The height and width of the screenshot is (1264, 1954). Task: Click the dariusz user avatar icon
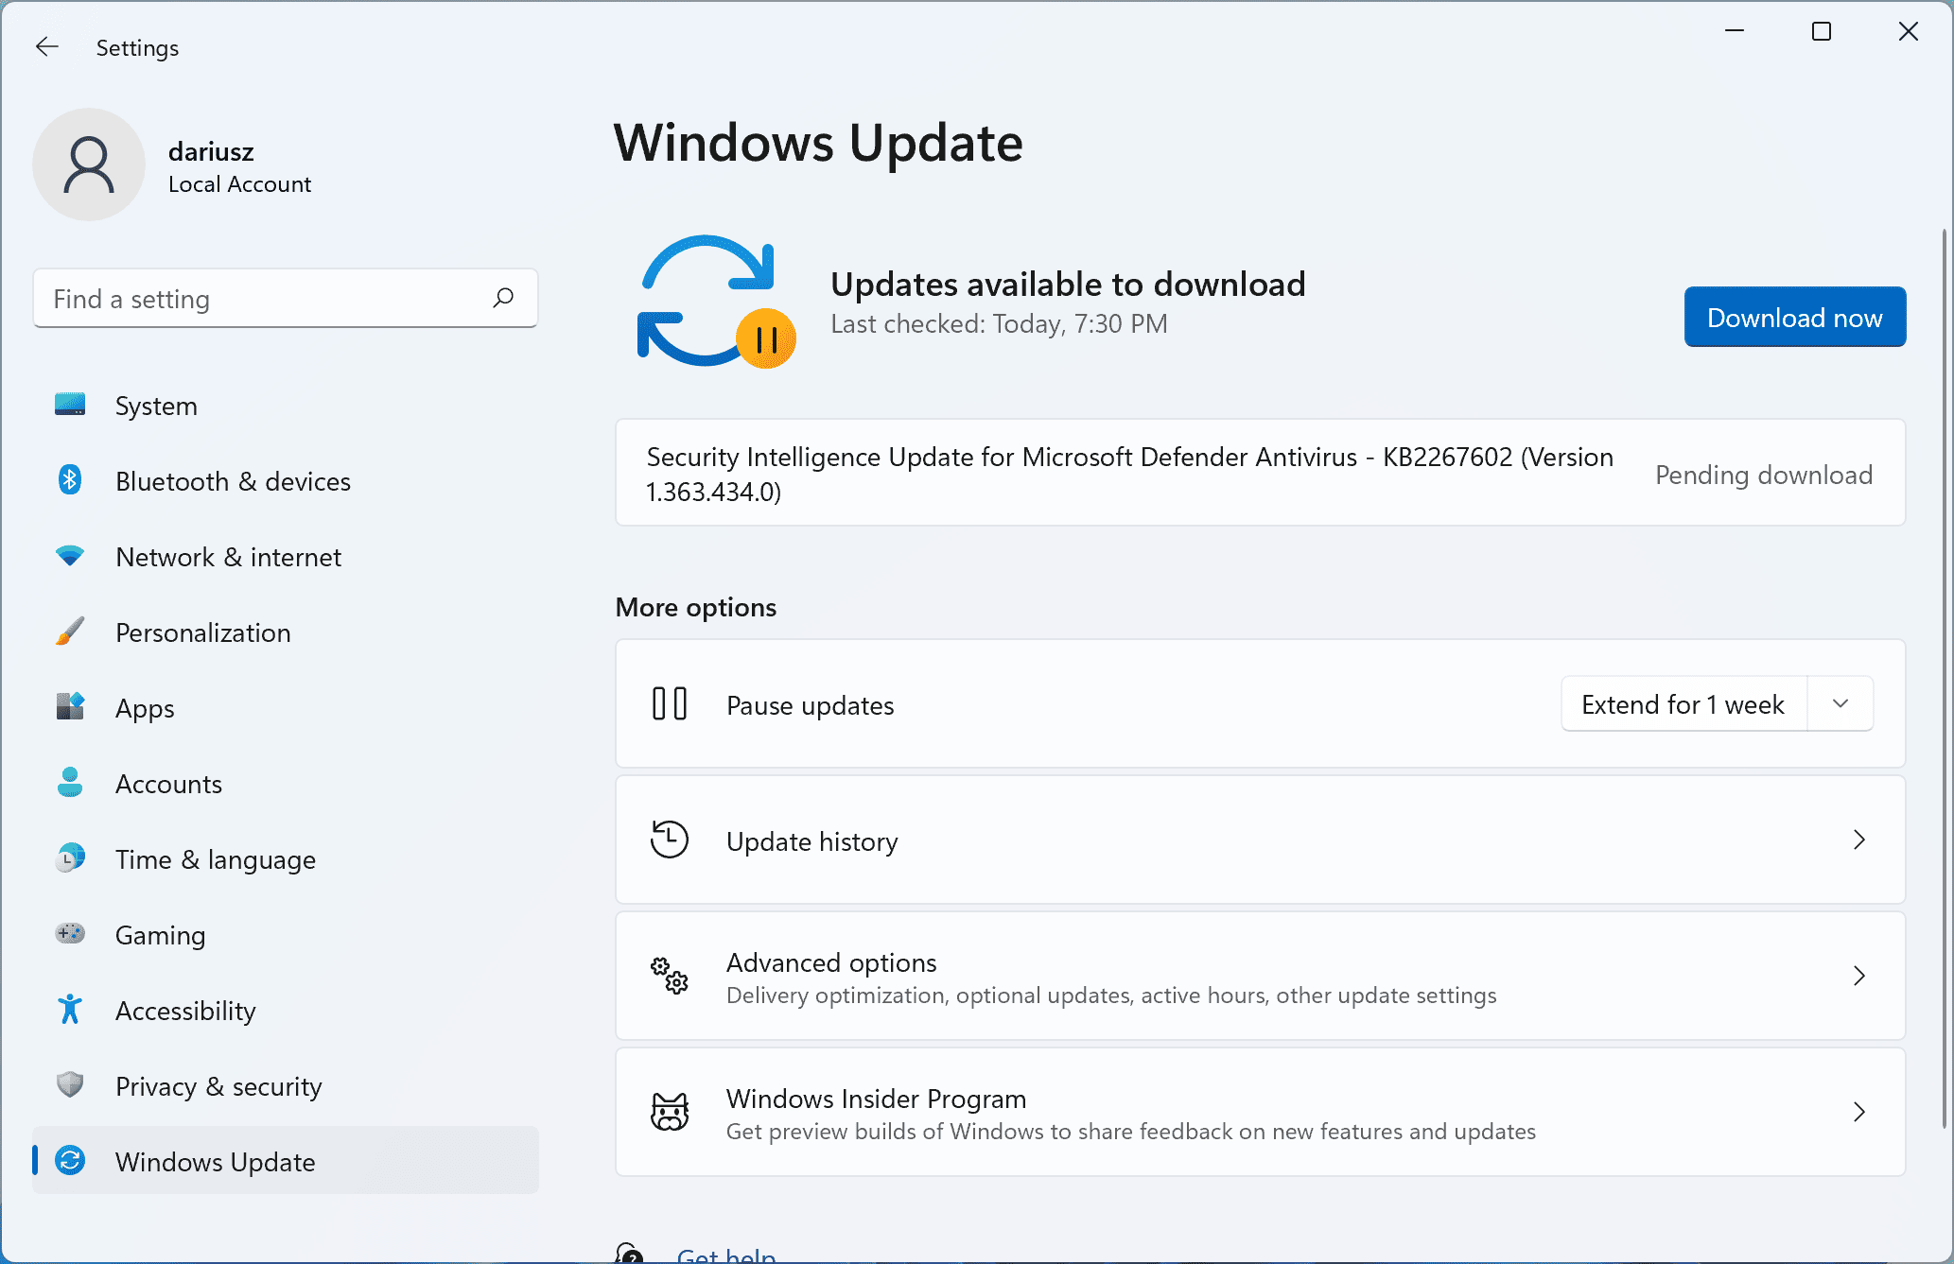click(x=89, y=164)
